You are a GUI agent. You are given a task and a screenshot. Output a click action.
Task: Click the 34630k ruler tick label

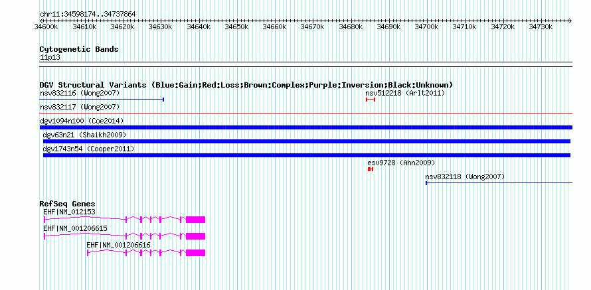[161, 27]
